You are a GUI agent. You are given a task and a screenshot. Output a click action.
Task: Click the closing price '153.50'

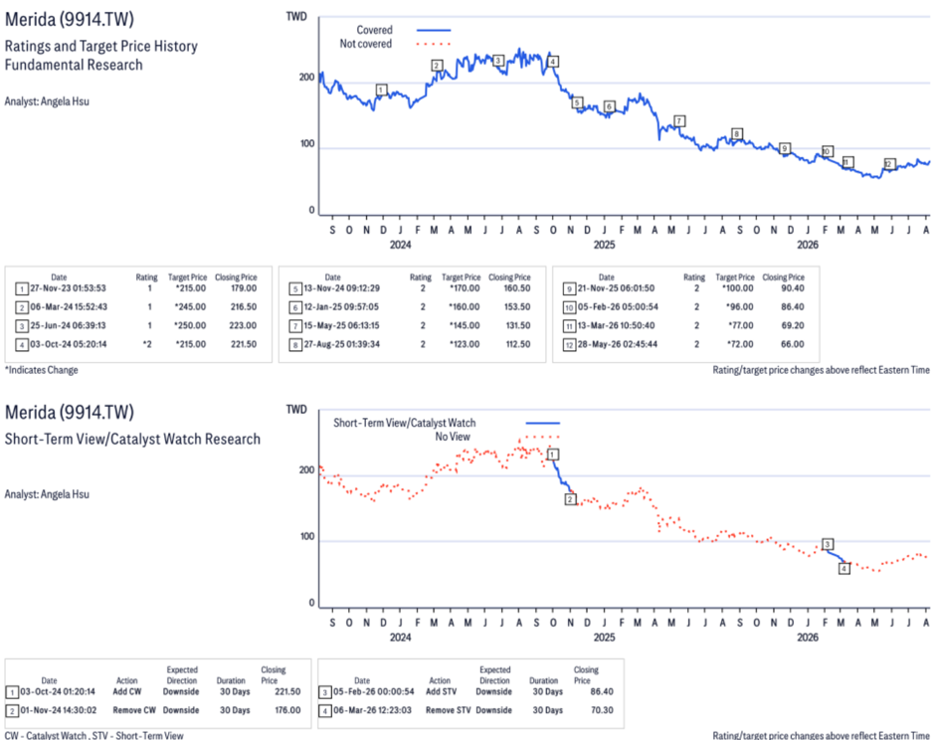517,307
